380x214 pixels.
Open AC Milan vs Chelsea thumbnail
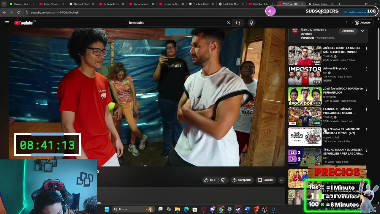tap(305, 157)
